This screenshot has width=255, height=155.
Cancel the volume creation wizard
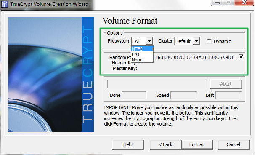(x=234, y=144)
